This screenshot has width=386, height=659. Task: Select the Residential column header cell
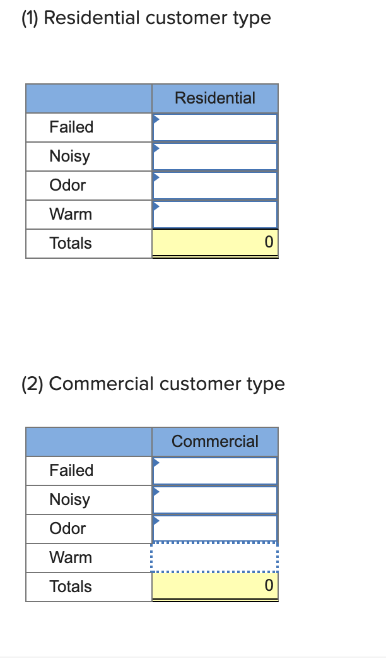tap(214, 98)
